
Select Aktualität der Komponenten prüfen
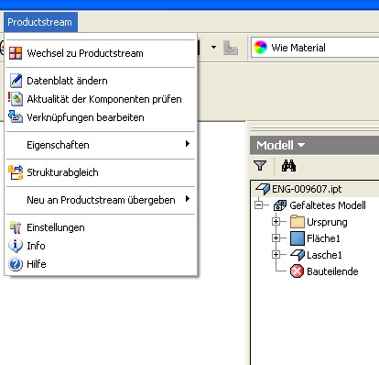pos(101,99)
